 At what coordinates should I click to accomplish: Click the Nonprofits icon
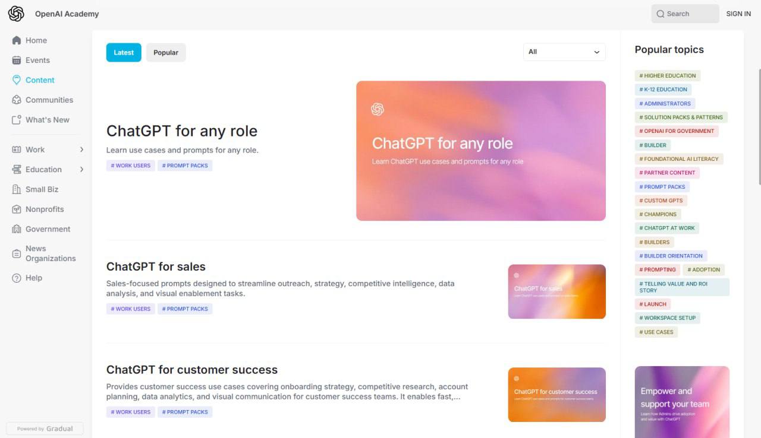pyautogui.click(x=17, y=210)
